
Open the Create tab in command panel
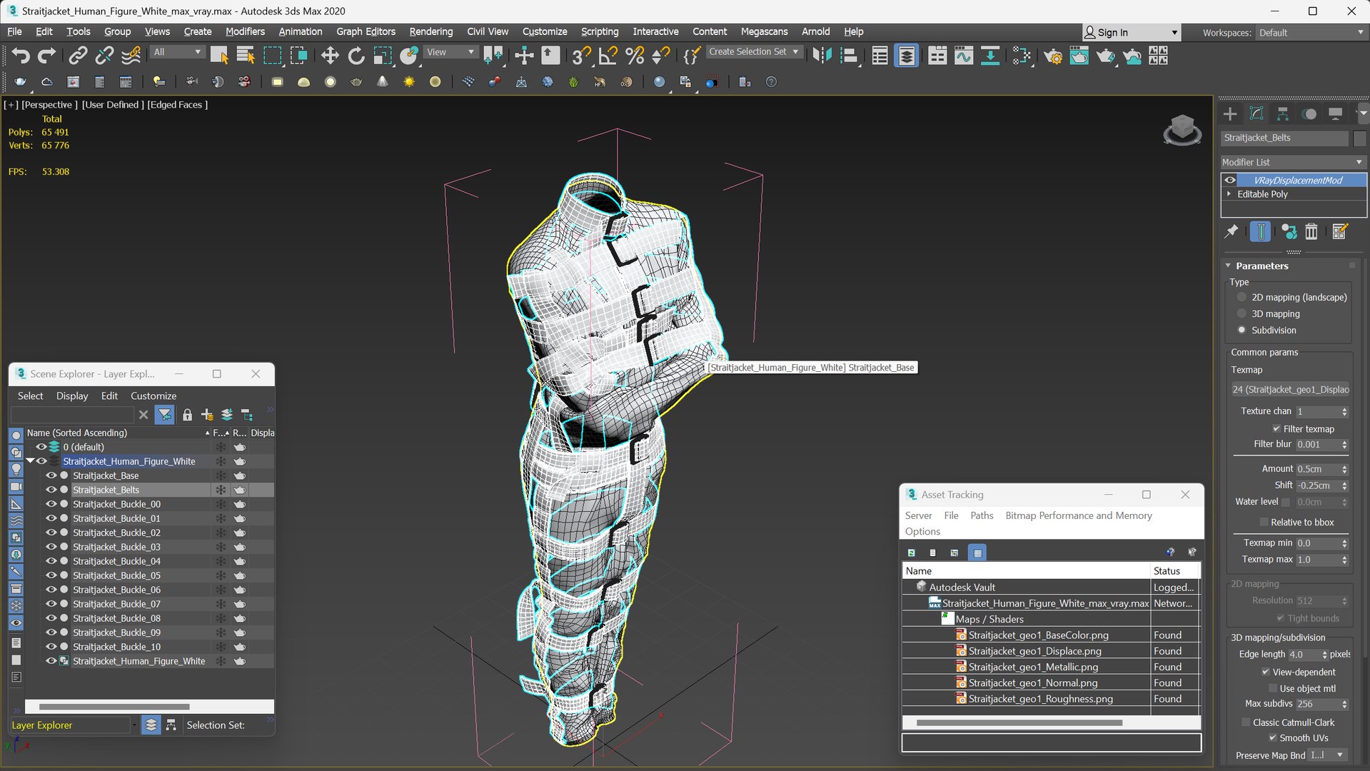tap(1230, 114)
